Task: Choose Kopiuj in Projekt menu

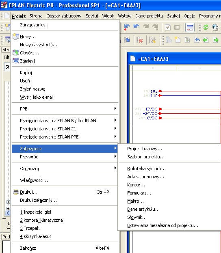Action: (x=65, y=73)
